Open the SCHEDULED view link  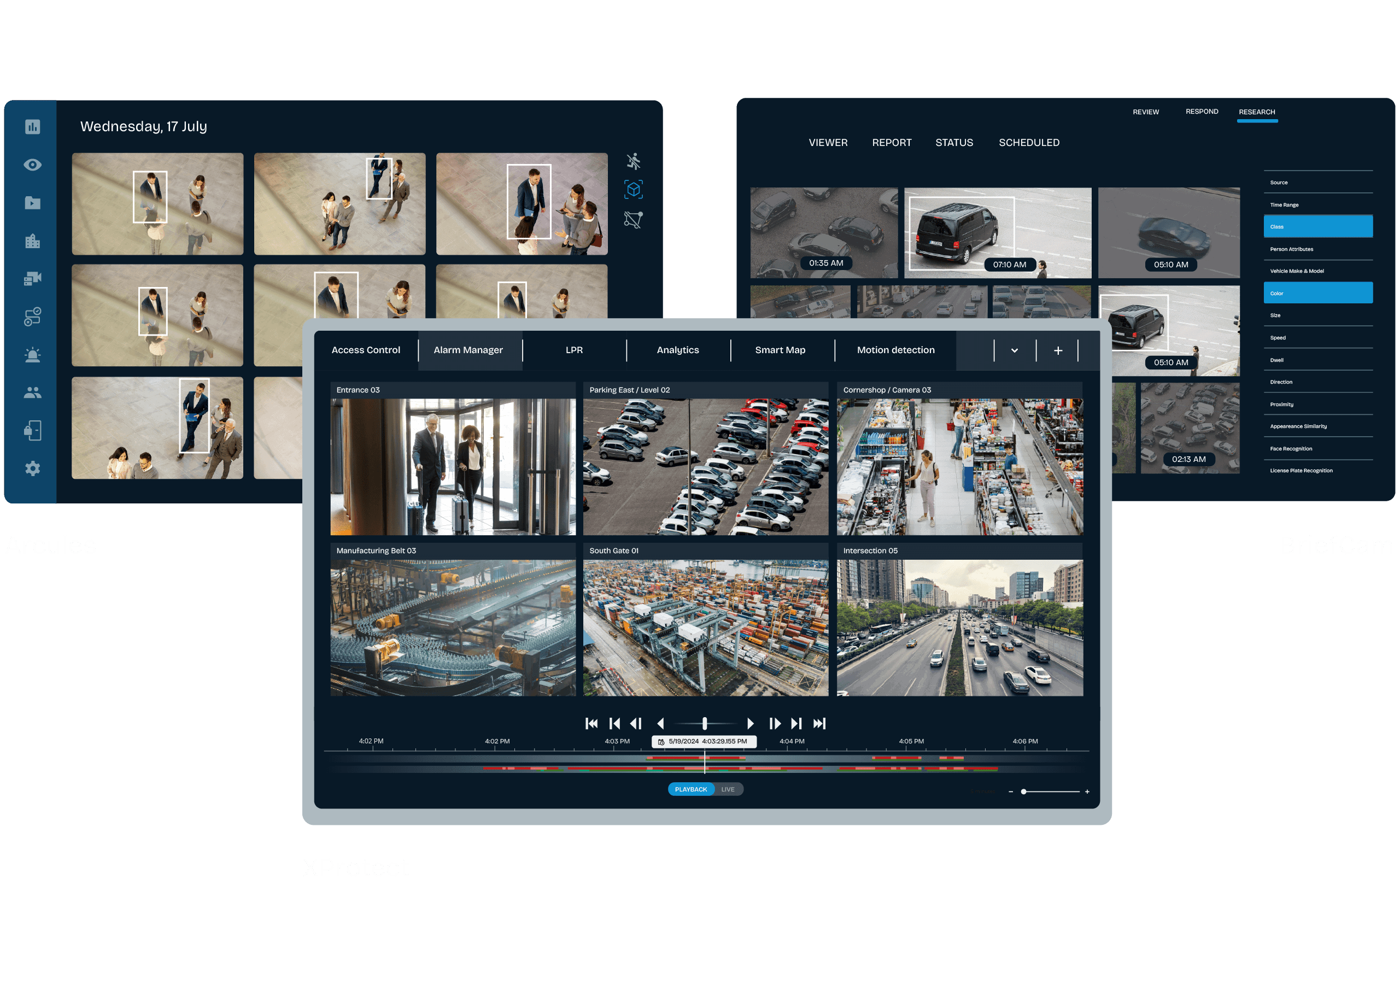[x=1029, y=143]
